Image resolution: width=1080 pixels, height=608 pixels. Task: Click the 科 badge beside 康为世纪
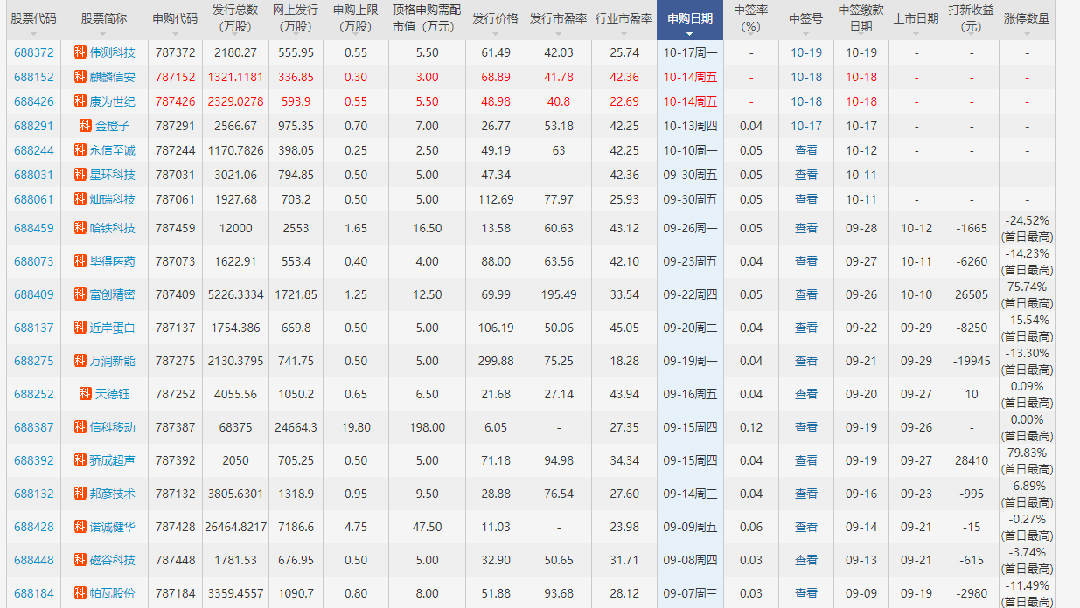(80, 101)
